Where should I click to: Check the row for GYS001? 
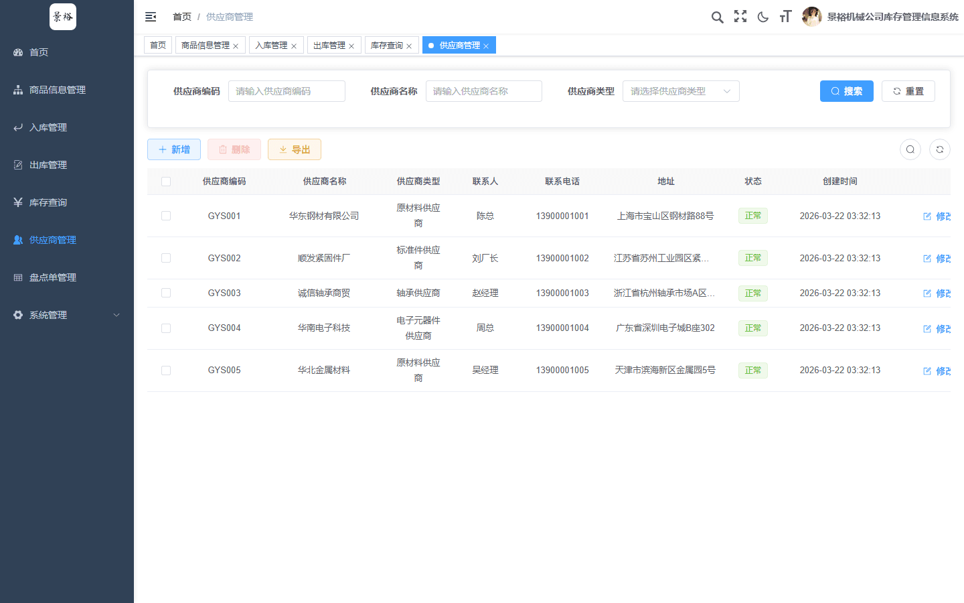tap(166, 216)
